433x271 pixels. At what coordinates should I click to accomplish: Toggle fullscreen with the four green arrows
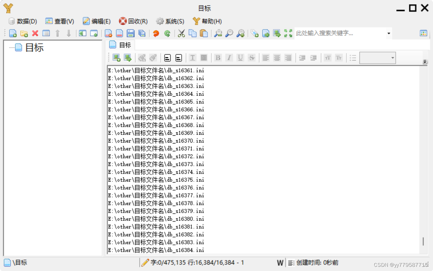click(x=288, y=33)
